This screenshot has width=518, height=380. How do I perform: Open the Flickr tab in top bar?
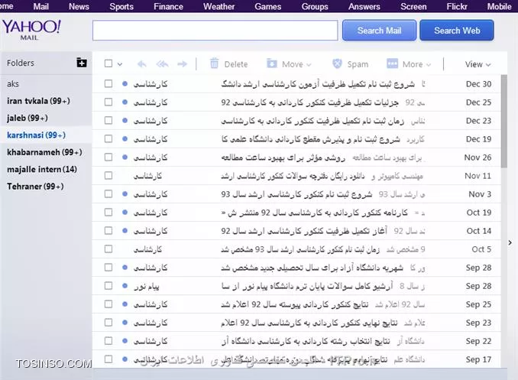(457, 6)
